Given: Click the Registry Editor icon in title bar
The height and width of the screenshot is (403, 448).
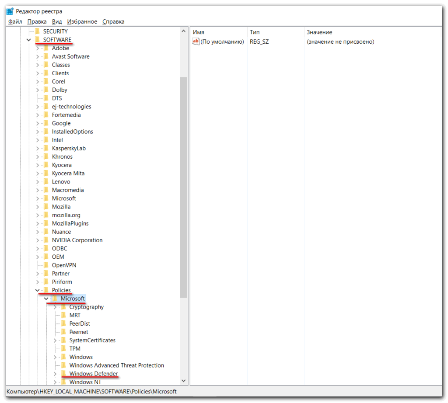Looking at the screenshot, I should (10, 11).
